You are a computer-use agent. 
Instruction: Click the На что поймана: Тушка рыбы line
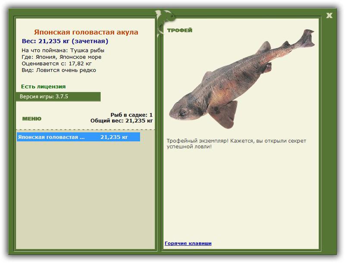point(63,50)
